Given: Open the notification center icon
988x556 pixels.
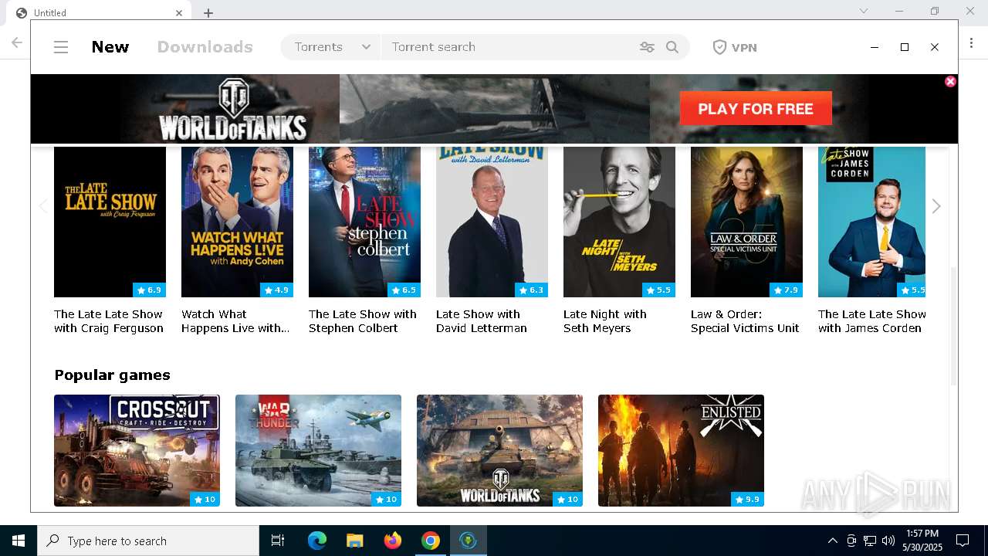Looking at the screenshot, I should point(963,541).
